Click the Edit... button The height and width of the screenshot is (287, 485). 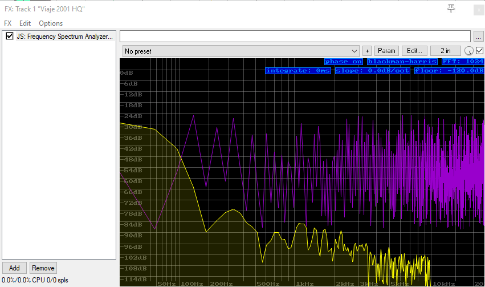[414, 51]
